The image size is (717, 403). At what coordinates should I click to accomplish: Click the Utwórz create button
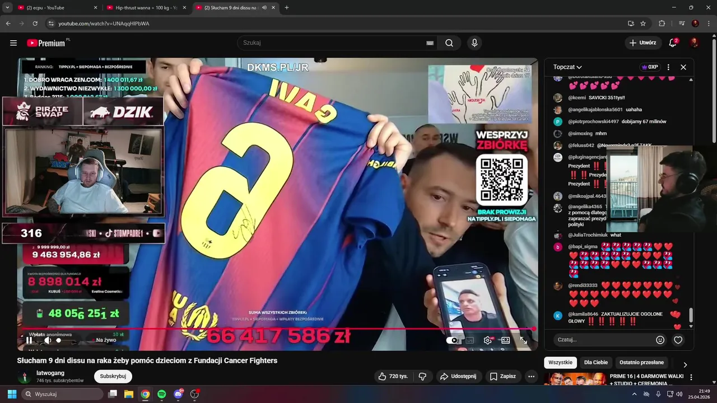click(642, 43)
